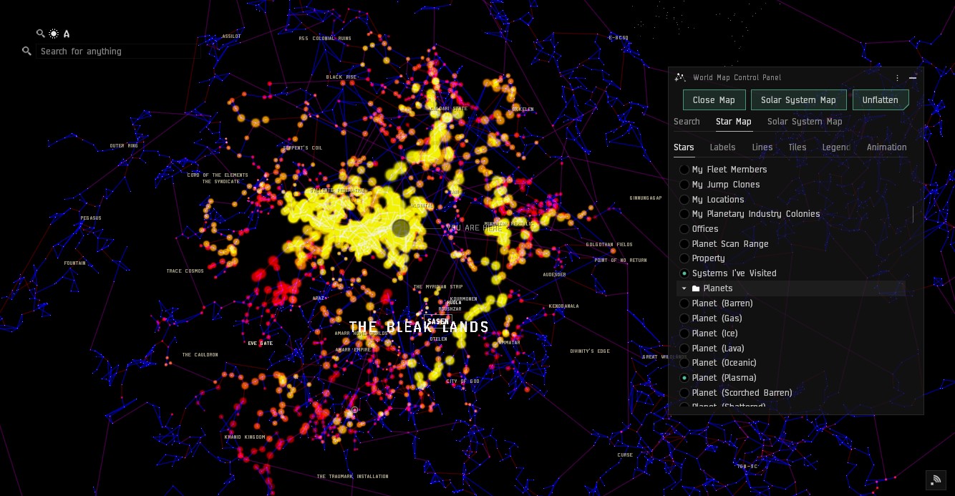Click the AUDESDER label on the map
Screen dimensions: 955x496
pos(554,275)
